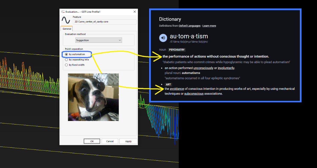
Task: Click the PSYCHIATRY label tag
Action: click(177, 50)
